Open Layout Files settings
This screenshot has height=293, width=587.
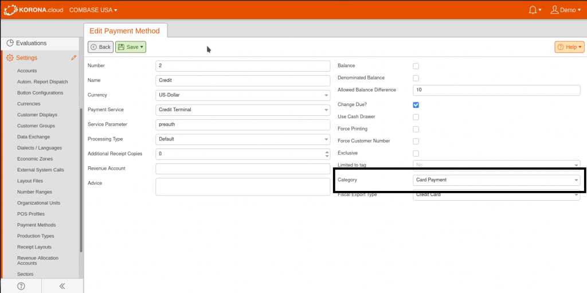30,181
